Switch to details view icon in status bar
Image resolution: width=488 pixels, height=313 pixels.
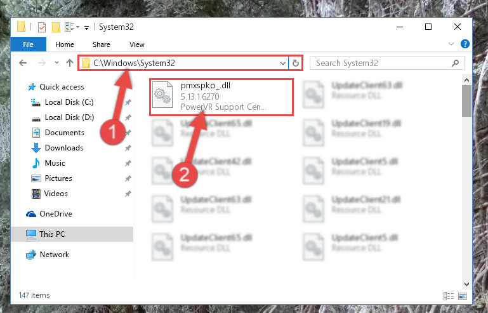(449, 296)
